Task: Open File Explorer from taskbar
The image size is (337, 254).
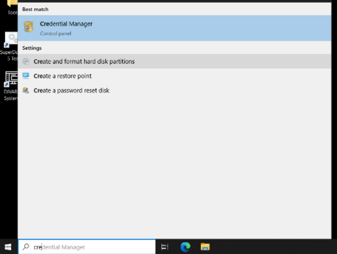Action: [205, 247]
